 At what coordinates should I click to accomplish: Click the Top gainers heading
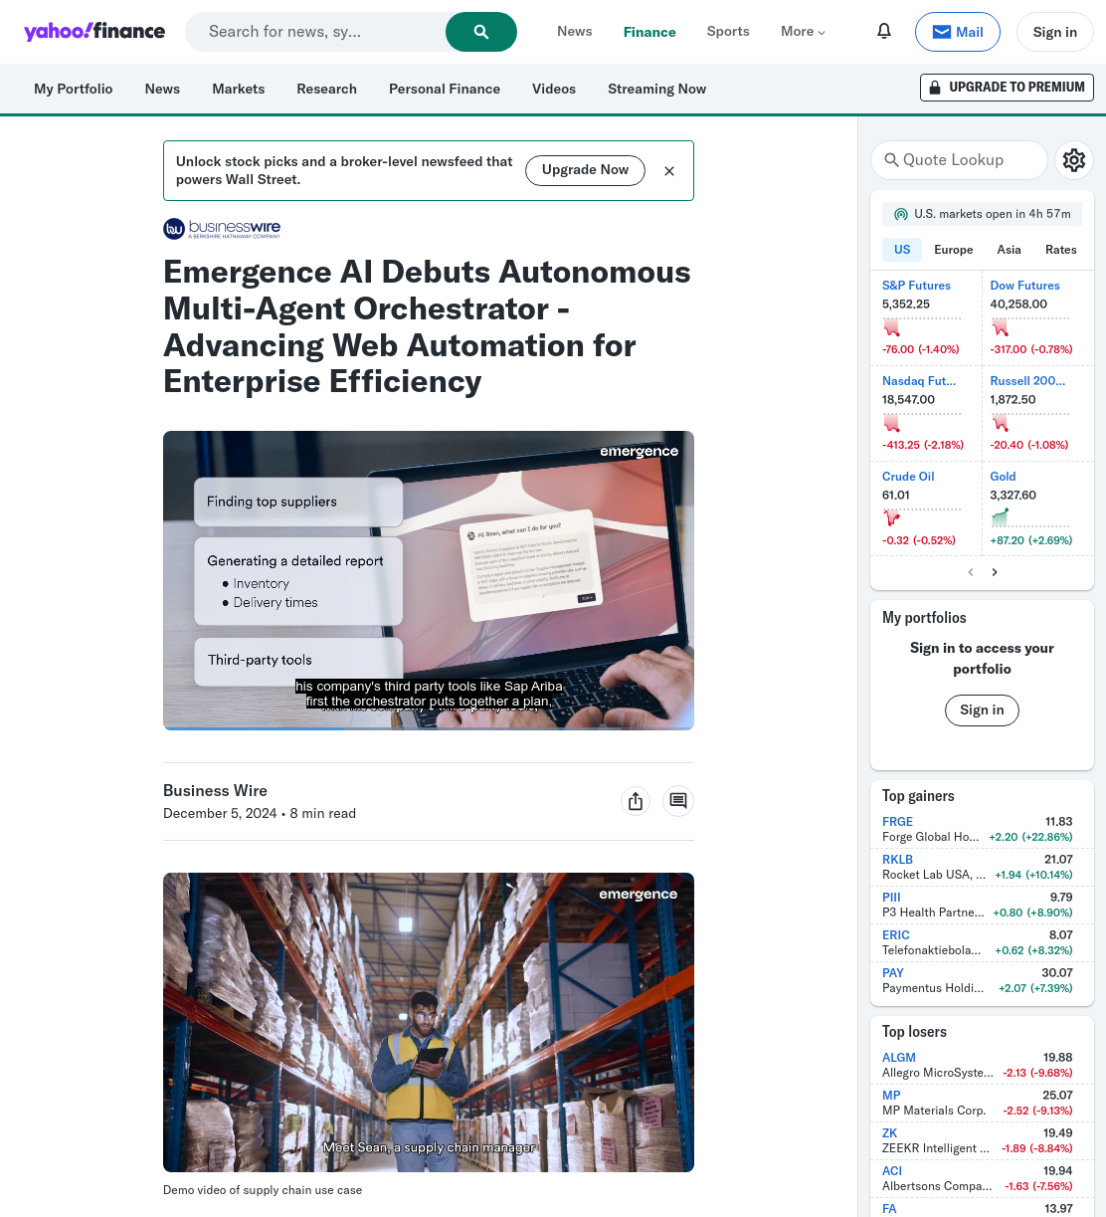(918, 796)
